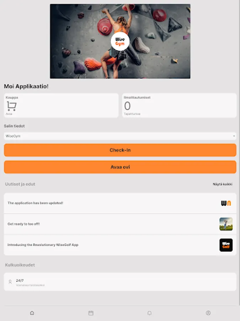Tap the home icon in bottom navigation
This screenshot has height=321, width=240.
(x=32, y=313)
